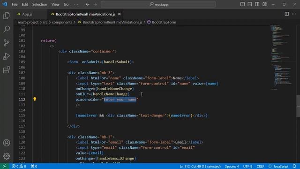Open the Go menu
Viewport: 300px width, 169px height.
point(66,4)
